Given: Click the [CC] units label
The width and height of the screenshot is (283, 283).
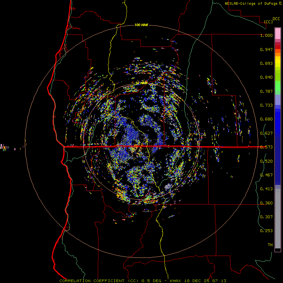Looking at the screenshot, I should coord(269,22).
